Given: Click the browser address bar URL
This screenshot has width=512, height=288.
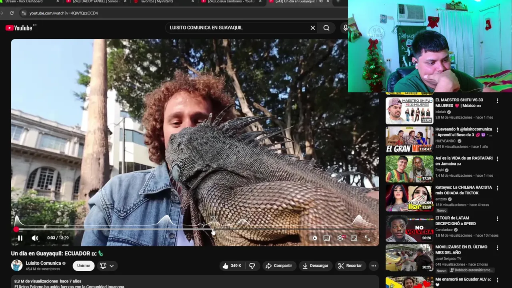Looking at the screenshot, I should [x=64, y=13].
